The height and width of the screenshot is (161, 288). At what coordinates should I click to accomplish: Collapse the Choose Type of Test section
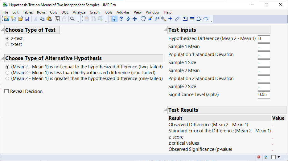(3, 30)
